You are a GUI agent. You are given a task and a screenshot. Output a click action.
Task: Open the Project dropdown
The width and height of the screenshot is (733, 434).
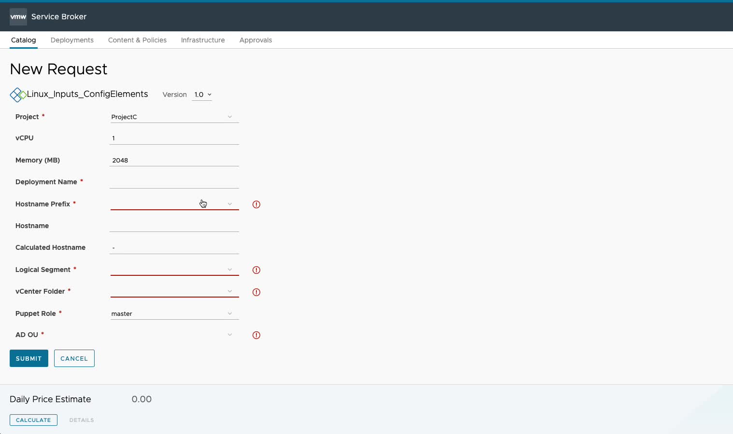pyautogui.click(x=174, y=117)
